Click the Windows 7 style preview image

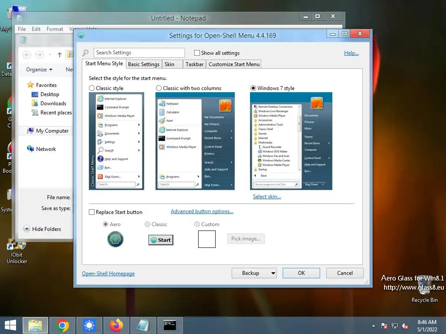coord(291,141)
